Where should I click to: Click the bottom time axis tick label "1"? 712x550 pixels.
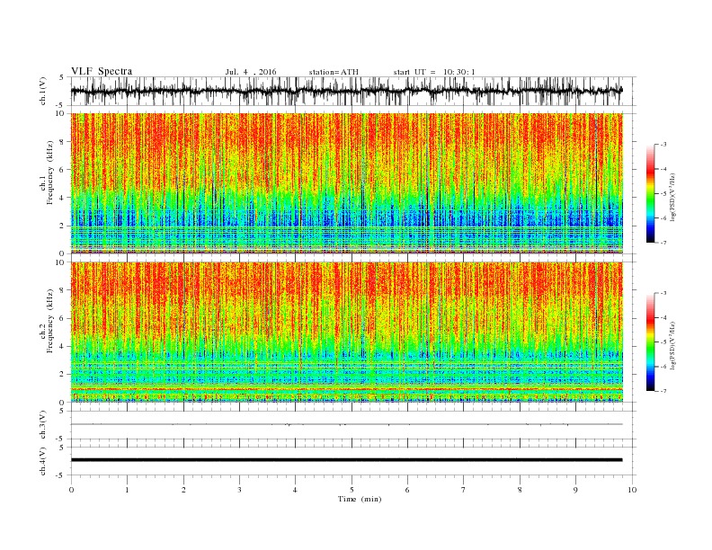click(x=127, y=490)
